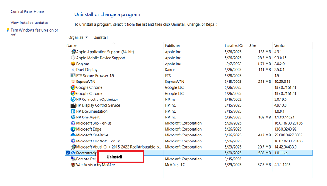
Task: Select the Apple Mobile Device Support entry
Action: (x=101, y=58)
